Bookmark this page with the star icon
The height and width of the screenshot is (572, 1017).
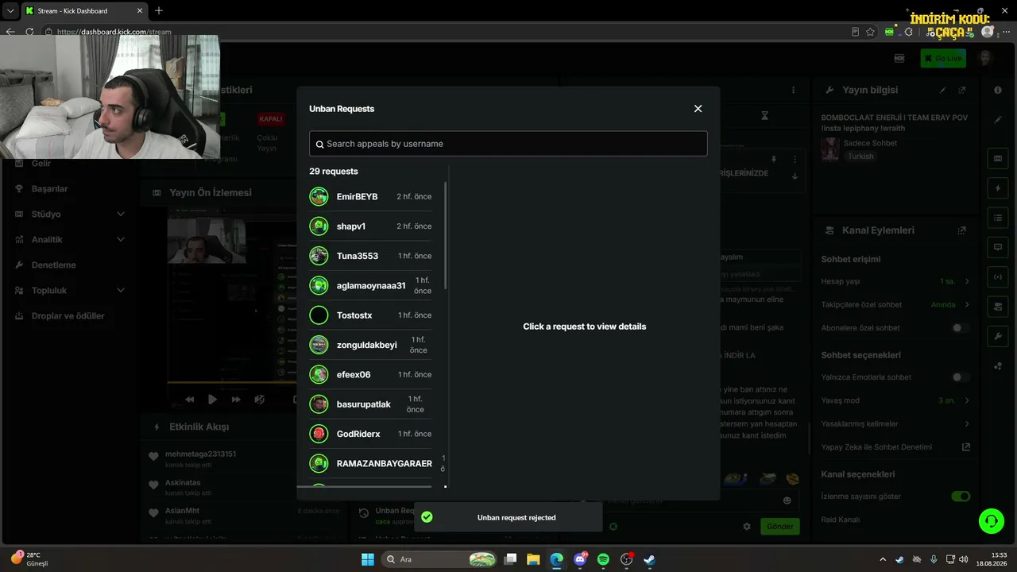click(871, 32)
